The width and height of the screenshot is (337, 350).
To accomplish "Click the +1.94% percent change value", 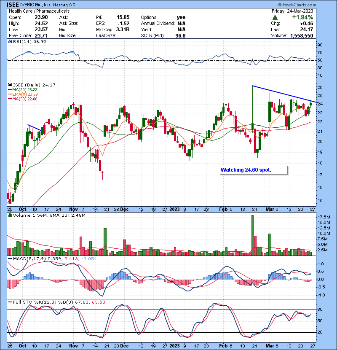I will 302,17.
